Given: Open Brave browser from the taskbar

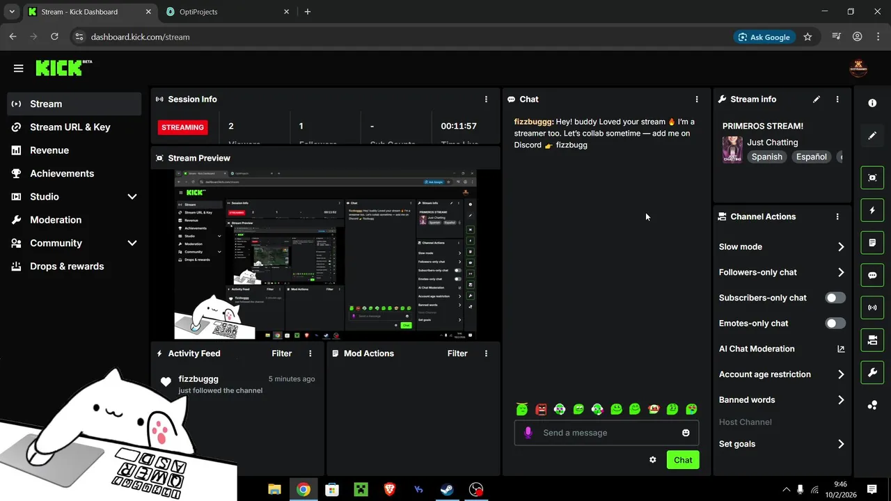Looking at the screenshot, I should click(389, 489).
